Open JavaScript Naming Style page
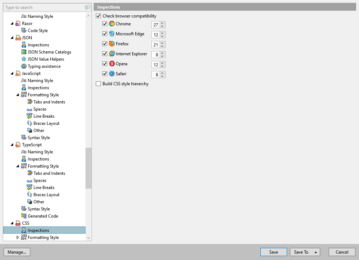This screenshot has height=260, width=359. point(40,81)
